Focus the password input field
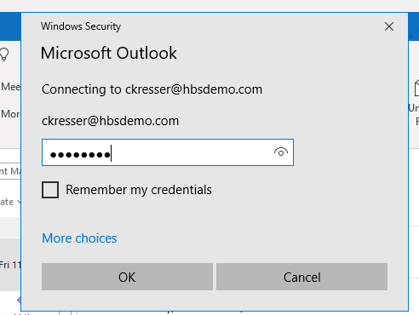The height and width of the screenshot is (315, 419). coord(168,152)
